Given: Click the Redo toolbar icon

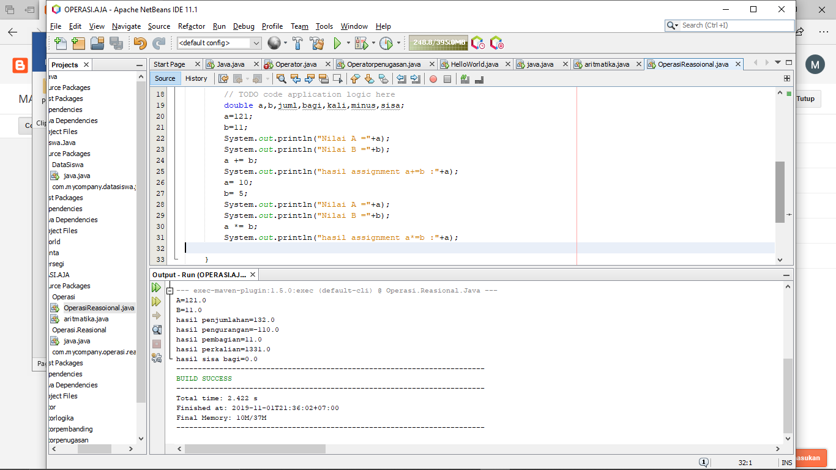Looking at the screenshot, I should pos(159,43).
